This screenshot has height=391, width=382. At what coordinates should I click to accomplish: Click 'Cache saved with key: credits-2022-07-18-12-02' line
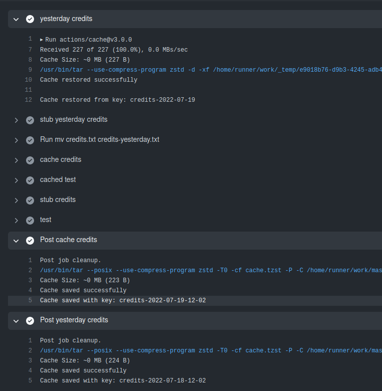[123, 380]
